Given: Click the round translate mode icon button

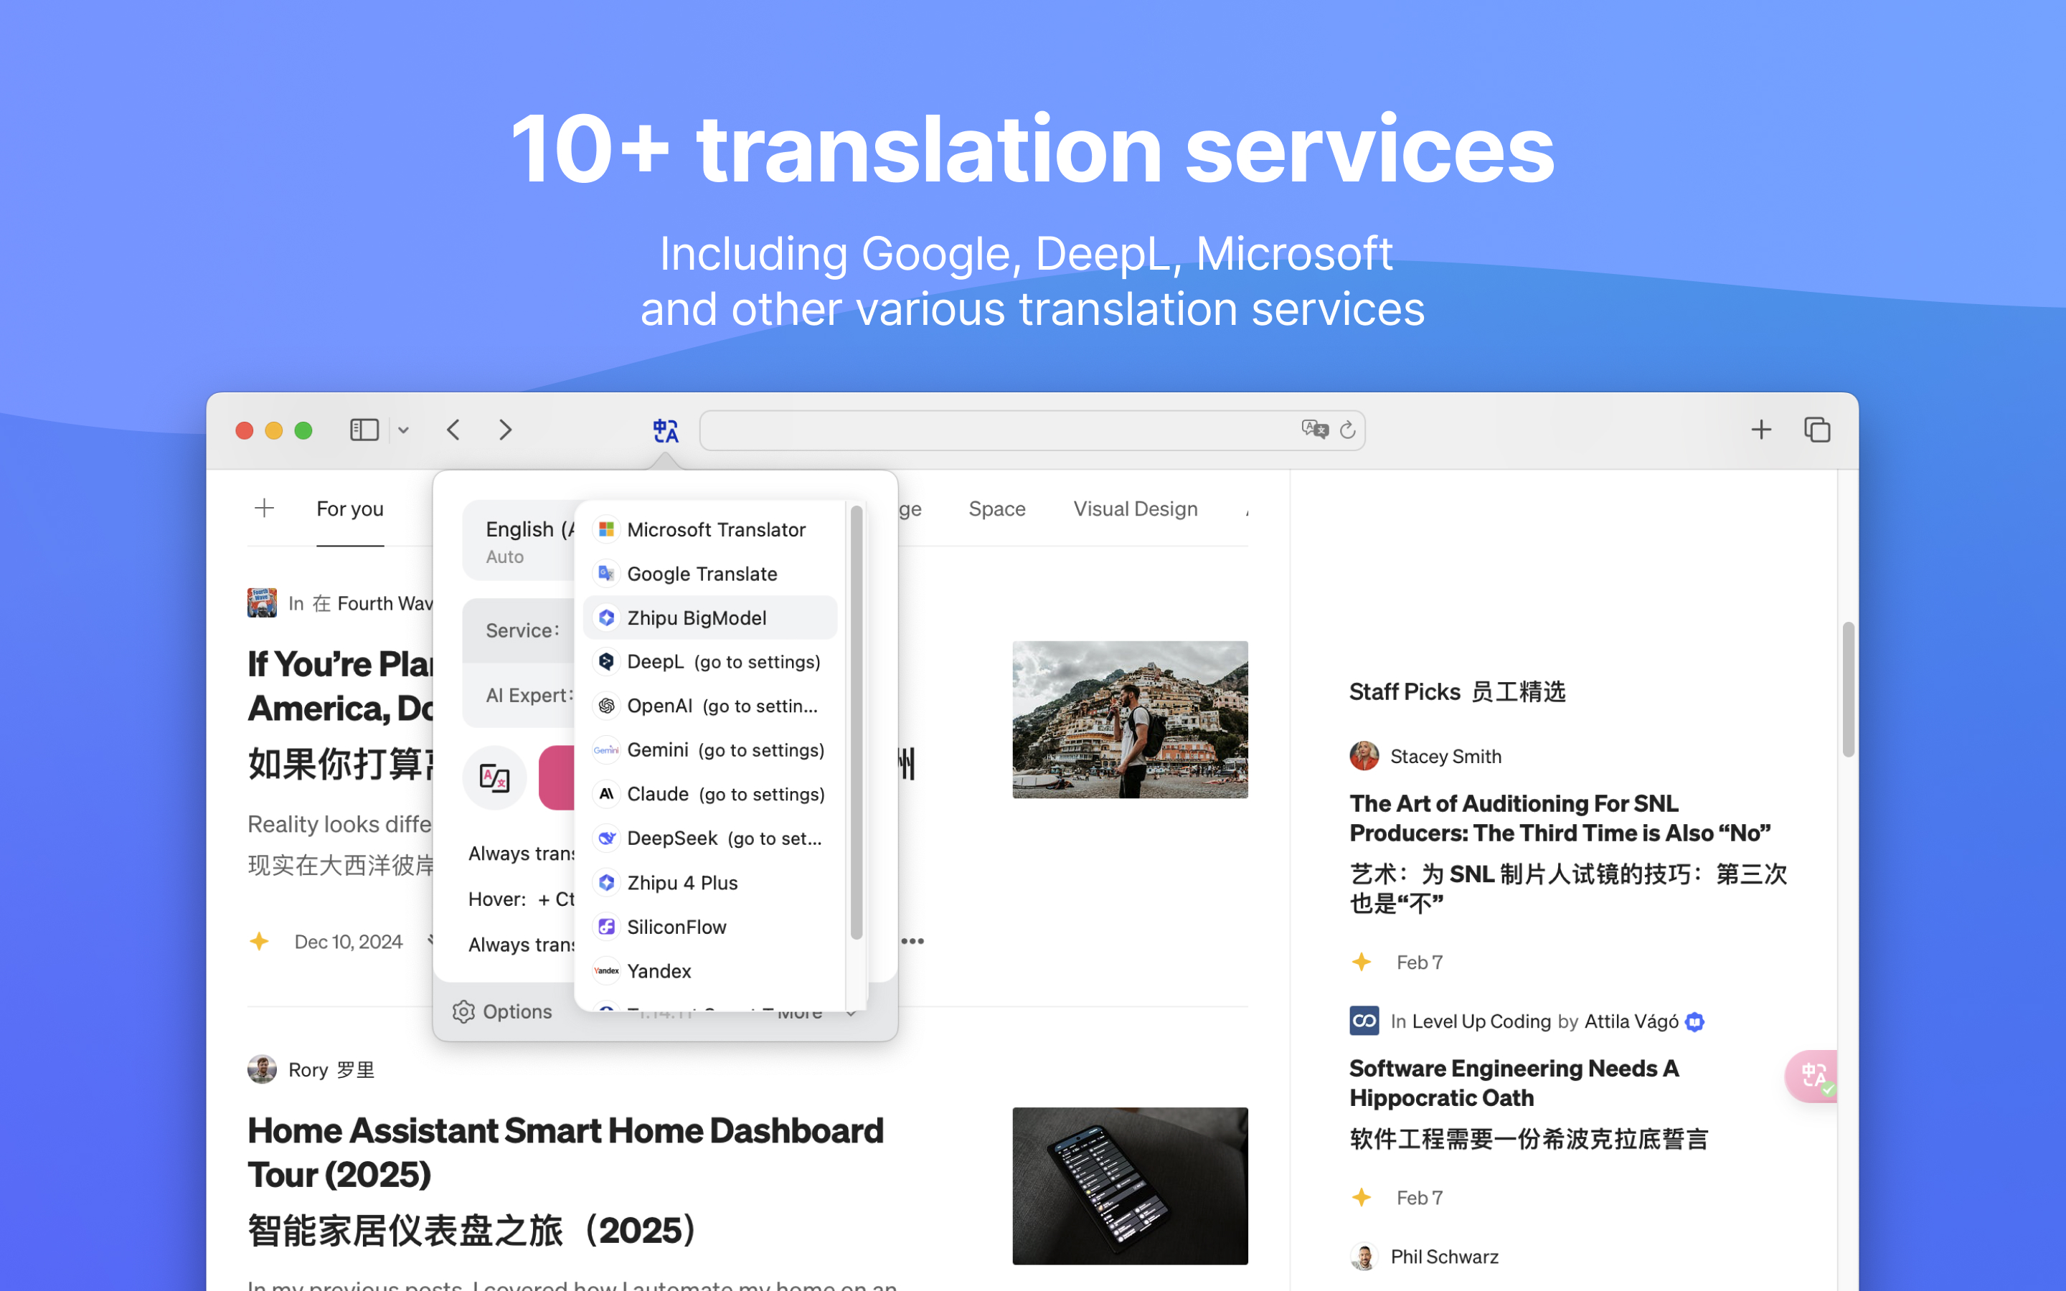Looking at the screenshot, I should (494, 778).
